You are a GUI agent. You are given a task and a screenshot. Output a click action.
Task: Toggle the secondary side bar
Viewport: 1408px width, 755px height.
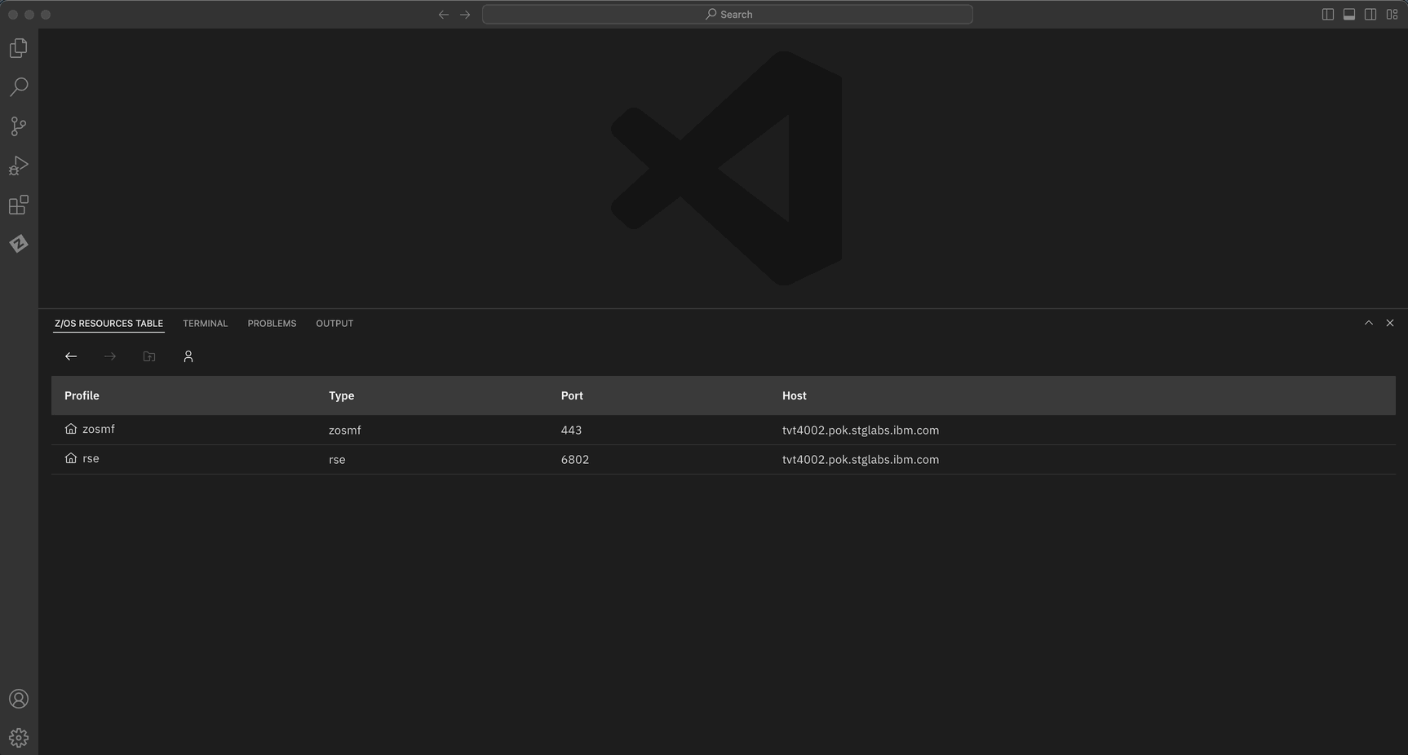[x=1370, y=15]
